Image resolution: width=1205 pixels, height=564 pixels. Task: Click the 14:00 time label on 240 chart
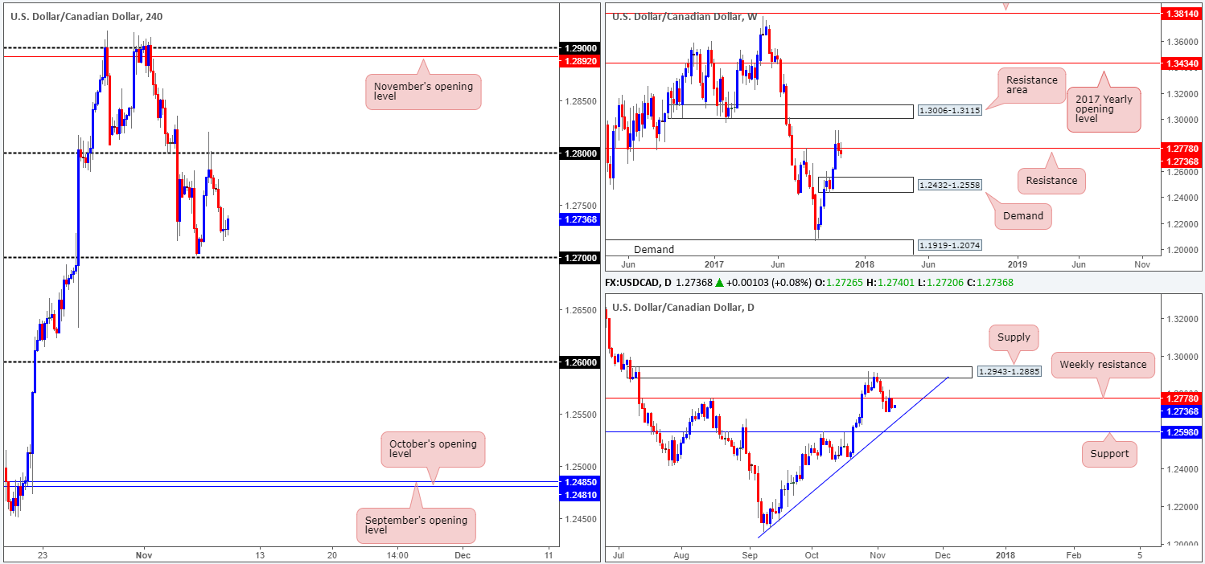397,554
